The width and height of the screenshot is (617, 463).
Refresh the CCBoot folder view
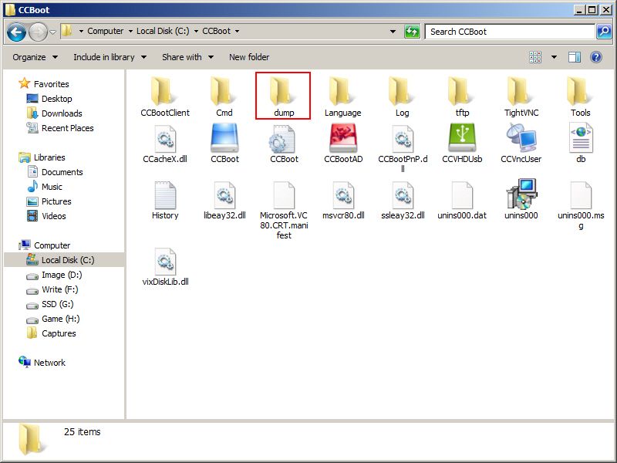point(412,32)
